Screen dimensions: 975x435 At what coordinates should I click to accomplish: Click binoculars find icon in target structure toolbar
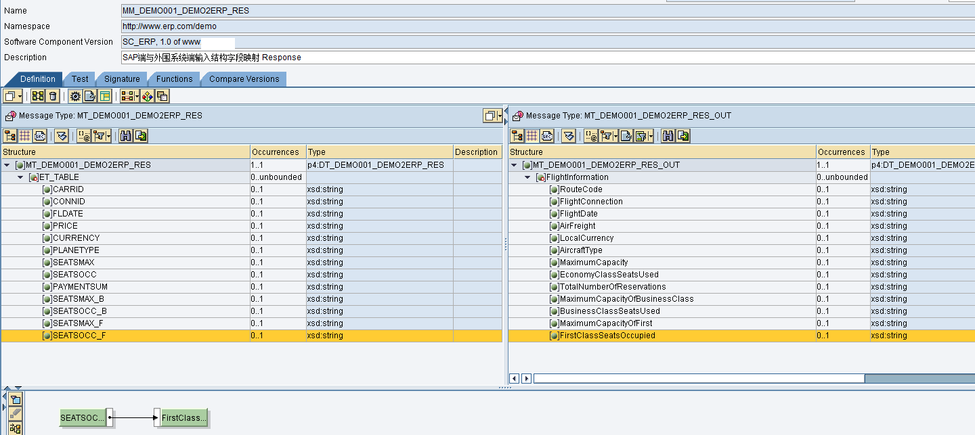pos(668,136)
